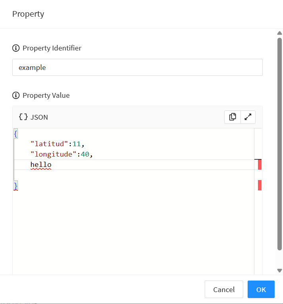Click the opening curly brace in the editor

(x=16, y=134)
